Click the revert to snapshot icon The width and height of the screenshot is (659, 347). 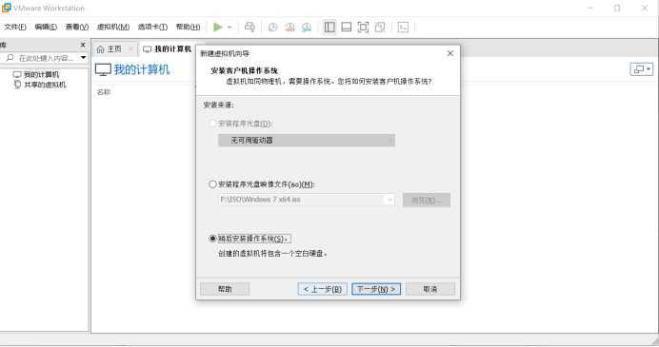click(290, 28)
